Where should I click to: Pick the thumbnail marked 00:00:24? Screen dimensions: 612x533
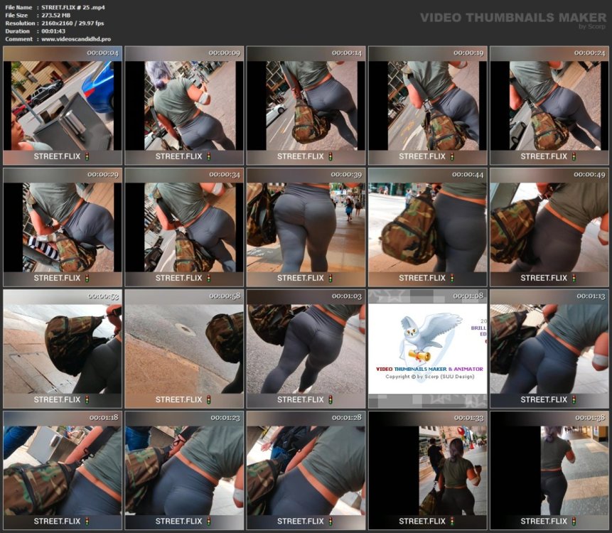tap(549, 105)
